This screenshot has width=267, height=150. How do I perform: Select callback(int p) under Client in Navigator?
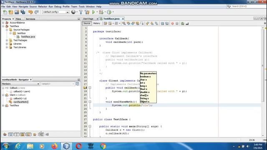click(x=20, y=98)
